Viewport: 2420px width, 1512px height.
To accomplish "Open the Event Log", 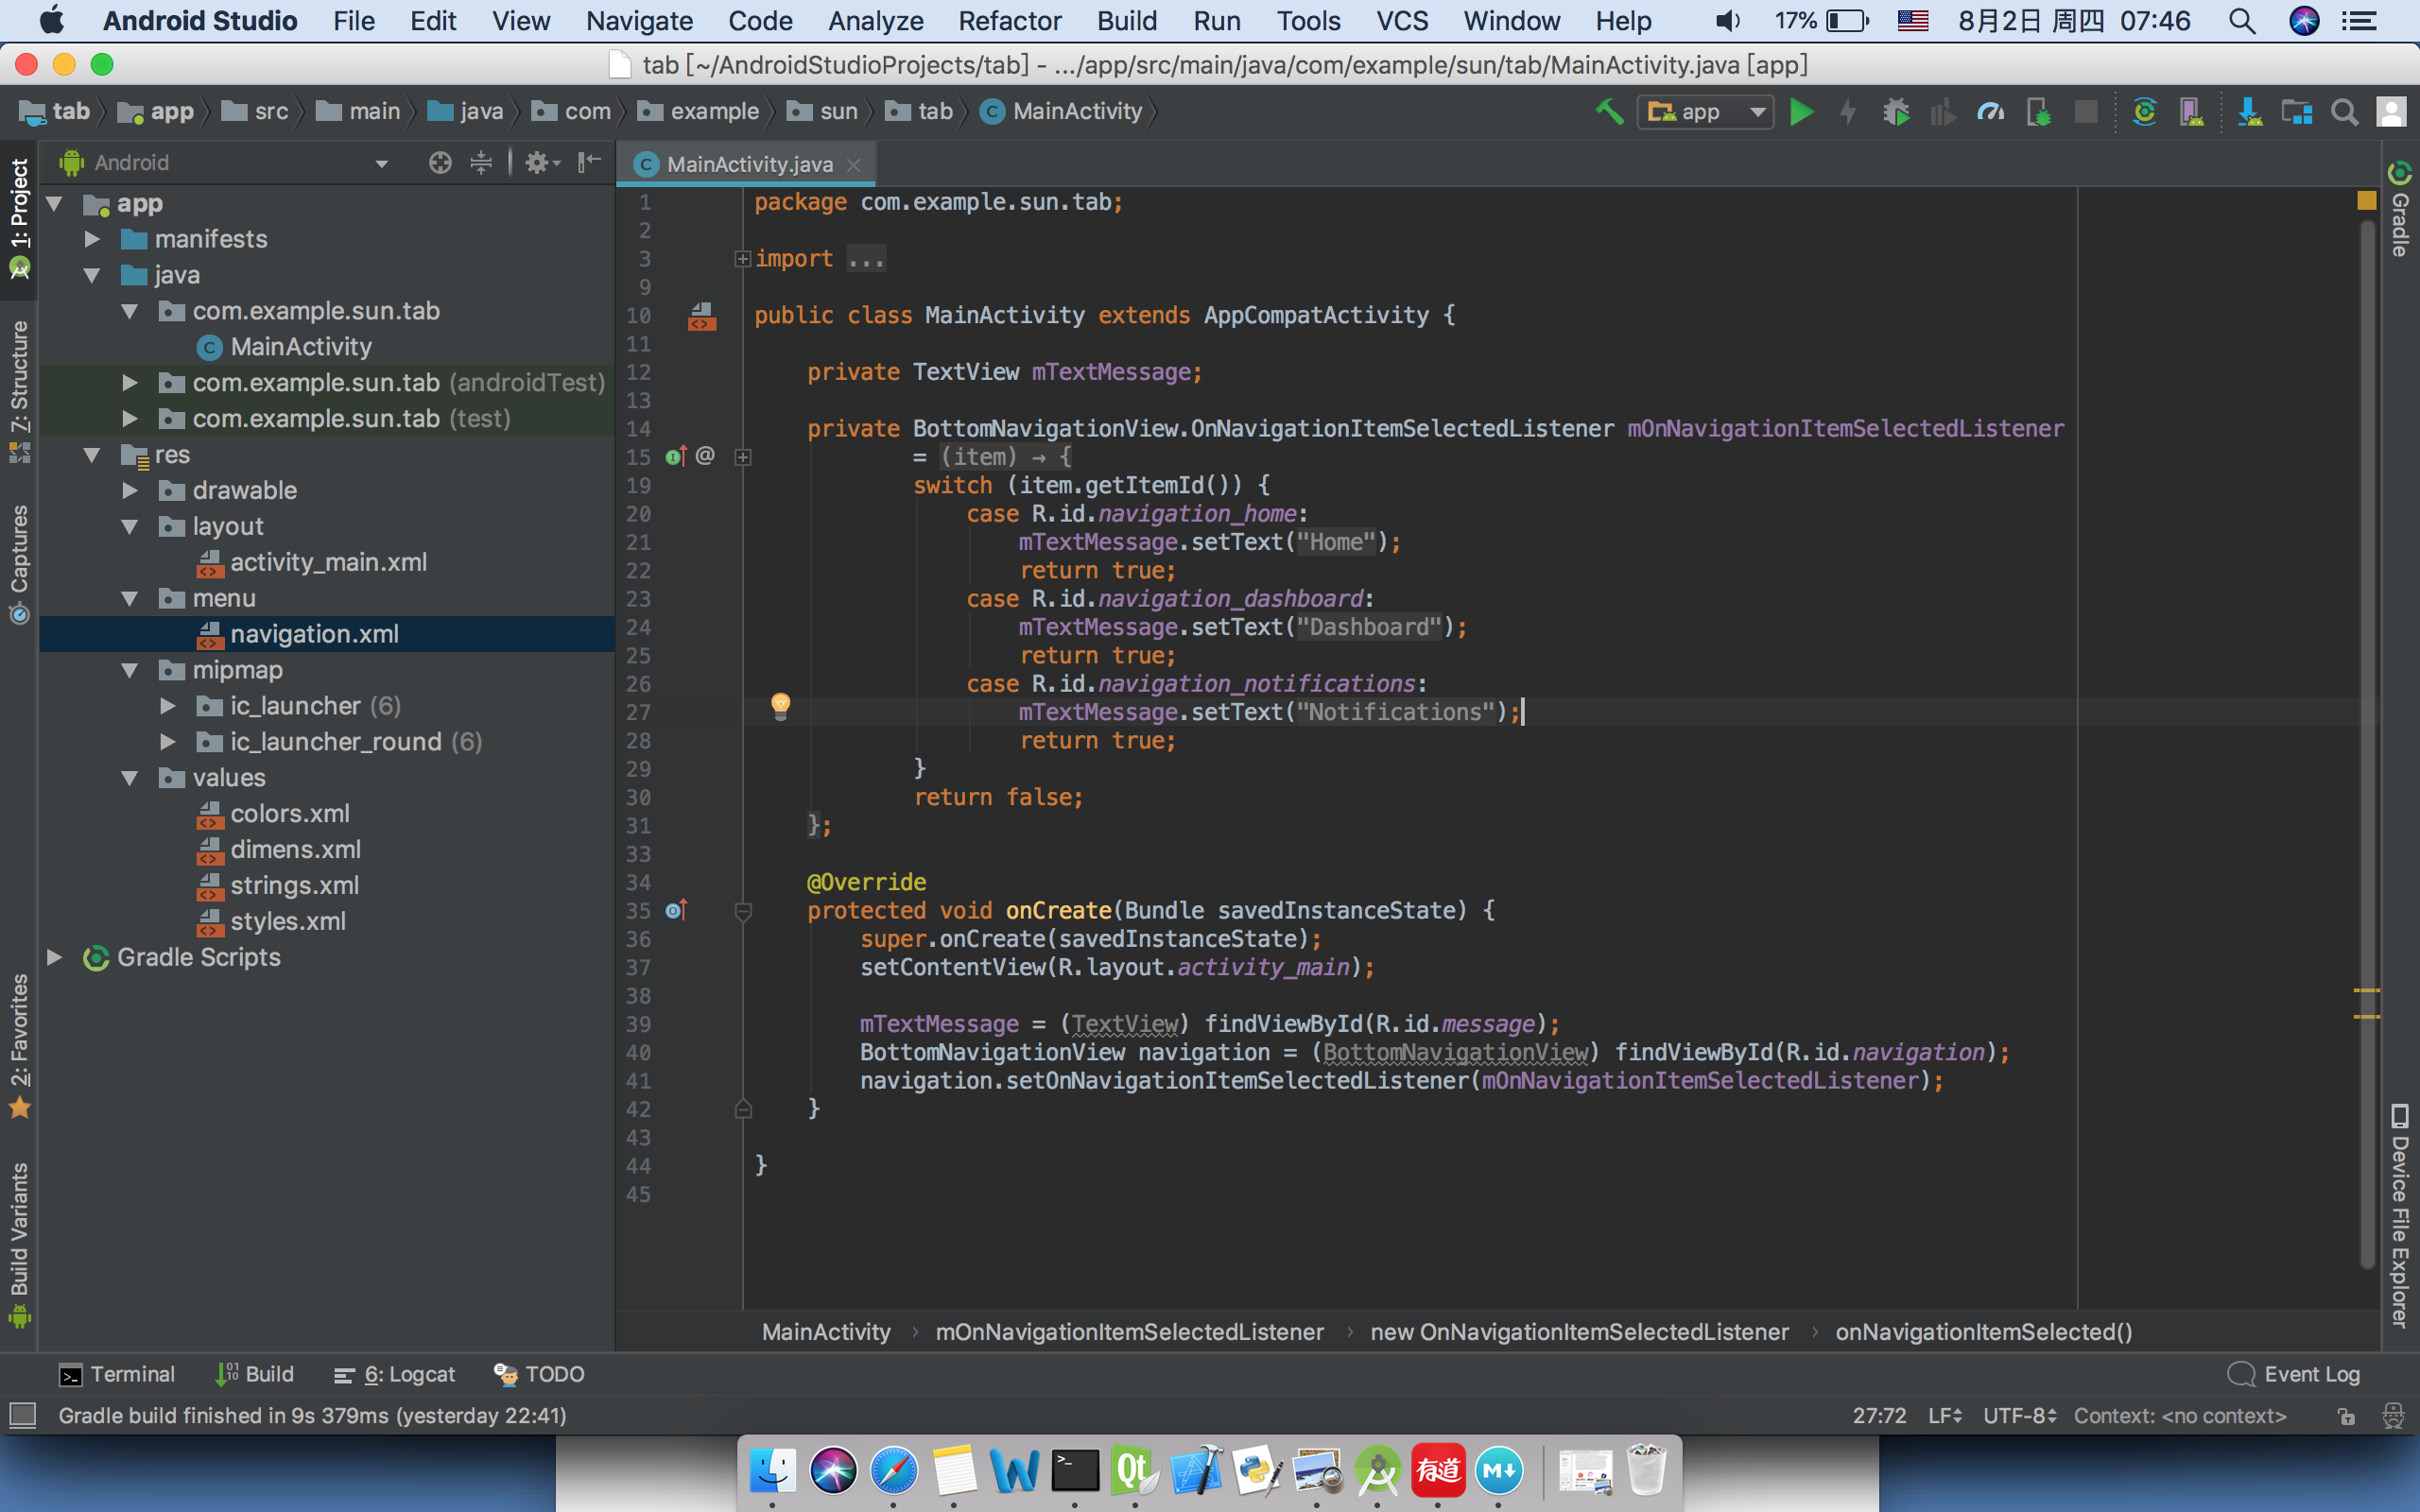I will 2293,1374.
